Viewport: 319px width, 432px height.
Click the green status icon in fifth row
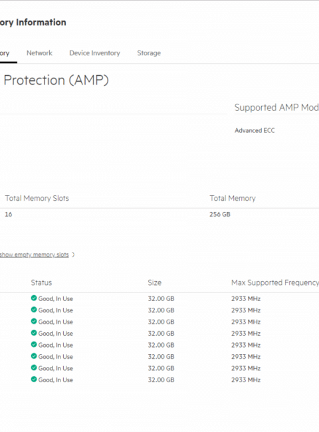coord(34,344)
